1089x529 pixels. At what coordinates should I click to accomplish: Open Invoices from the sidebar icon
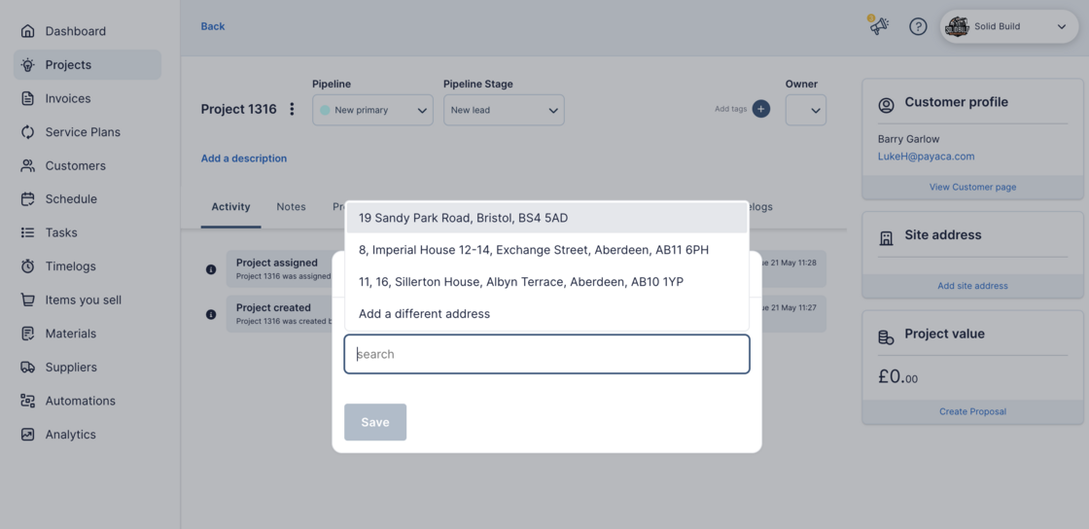point(27,98)
